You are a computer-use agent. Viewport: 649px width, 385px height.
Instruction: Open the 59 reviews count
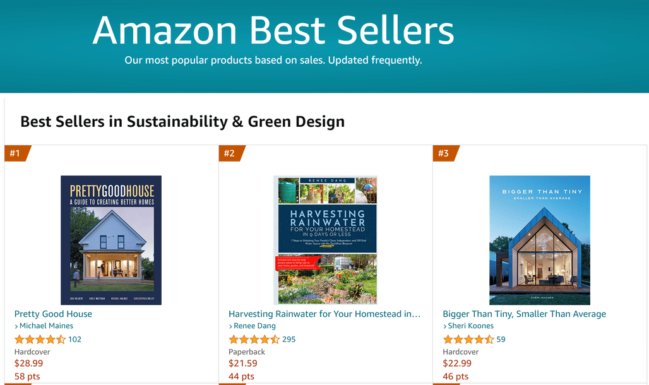501,340
